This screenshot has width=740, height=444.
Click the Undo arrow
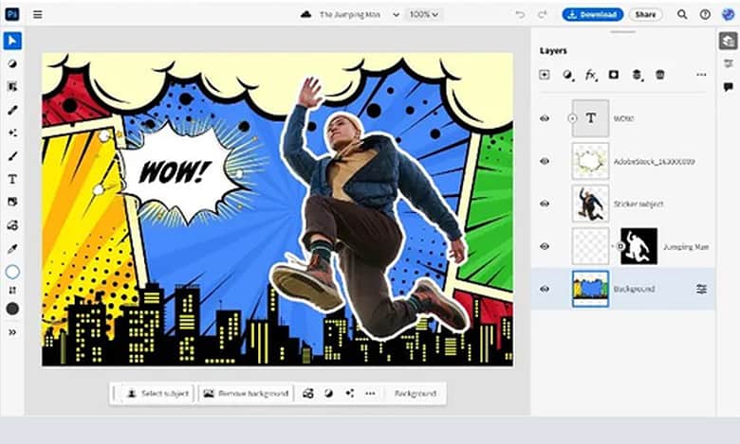(x=520, y=14)
